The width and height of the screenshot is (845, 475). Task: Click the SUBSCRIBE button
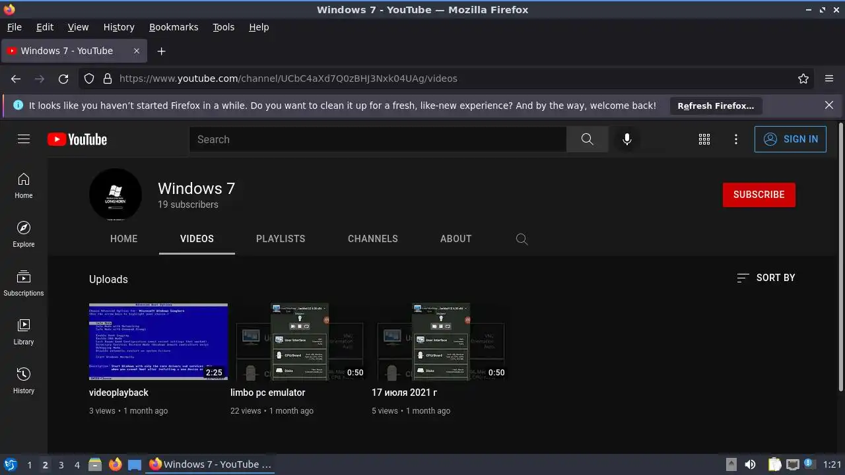(x=759, y=195)
